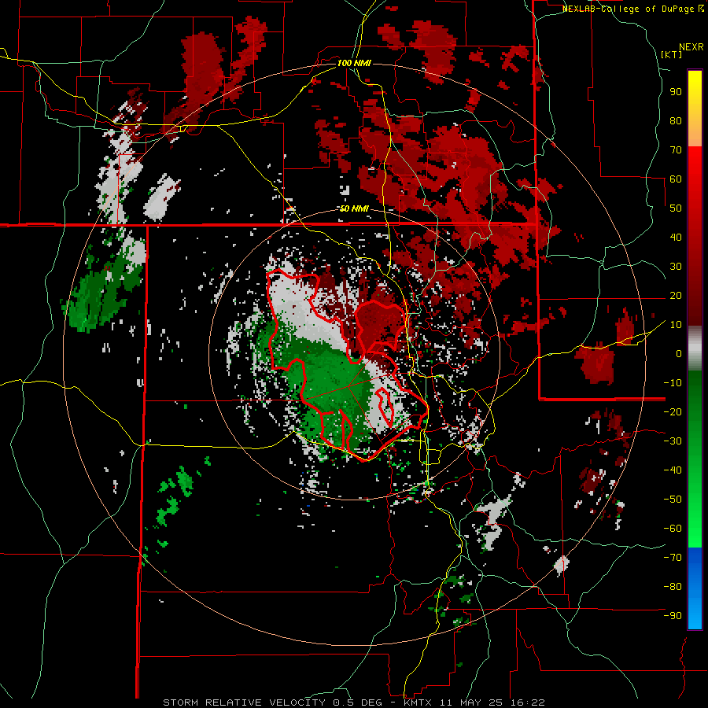Click the 20 value on the velocity scale
This screenshot has width=708, height=708.
[x=676, y=296]
